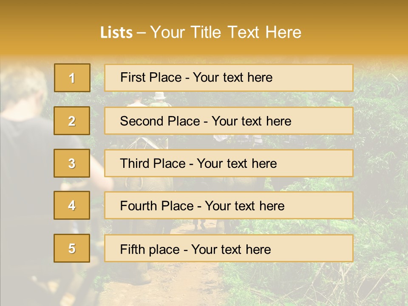The image size is (408, 306).
Task: Click the bold word Lists in title
Action: tap(116, 32)
